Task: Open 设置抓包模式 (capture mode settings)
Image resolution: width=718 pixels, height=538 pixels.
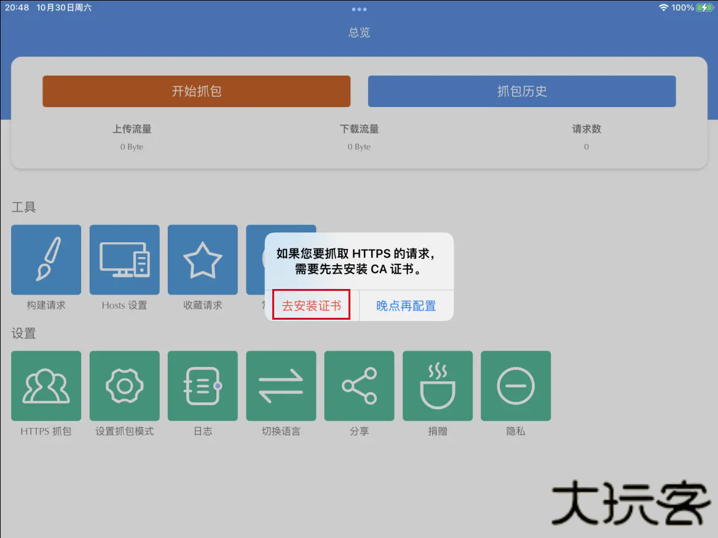Action: [125, 386]
